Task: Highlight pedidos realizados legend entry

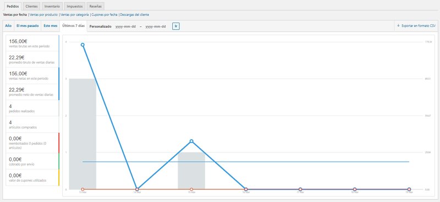Action: pyautogui.click(x=32, y=108)
